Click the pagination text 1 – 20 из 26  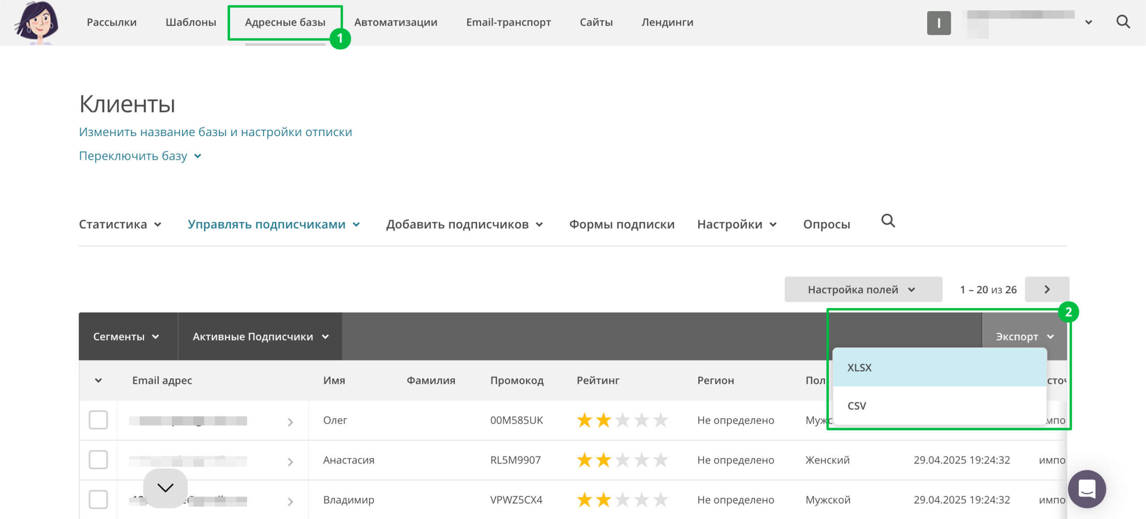(988, 290)
